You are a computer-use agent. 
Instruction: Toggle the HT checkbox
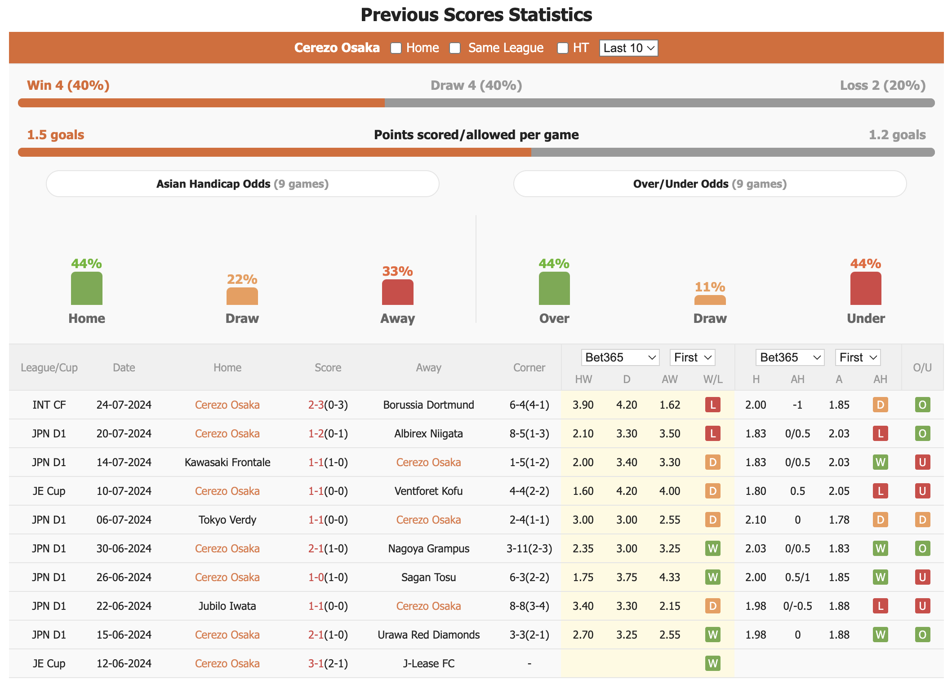pos(562,48)
